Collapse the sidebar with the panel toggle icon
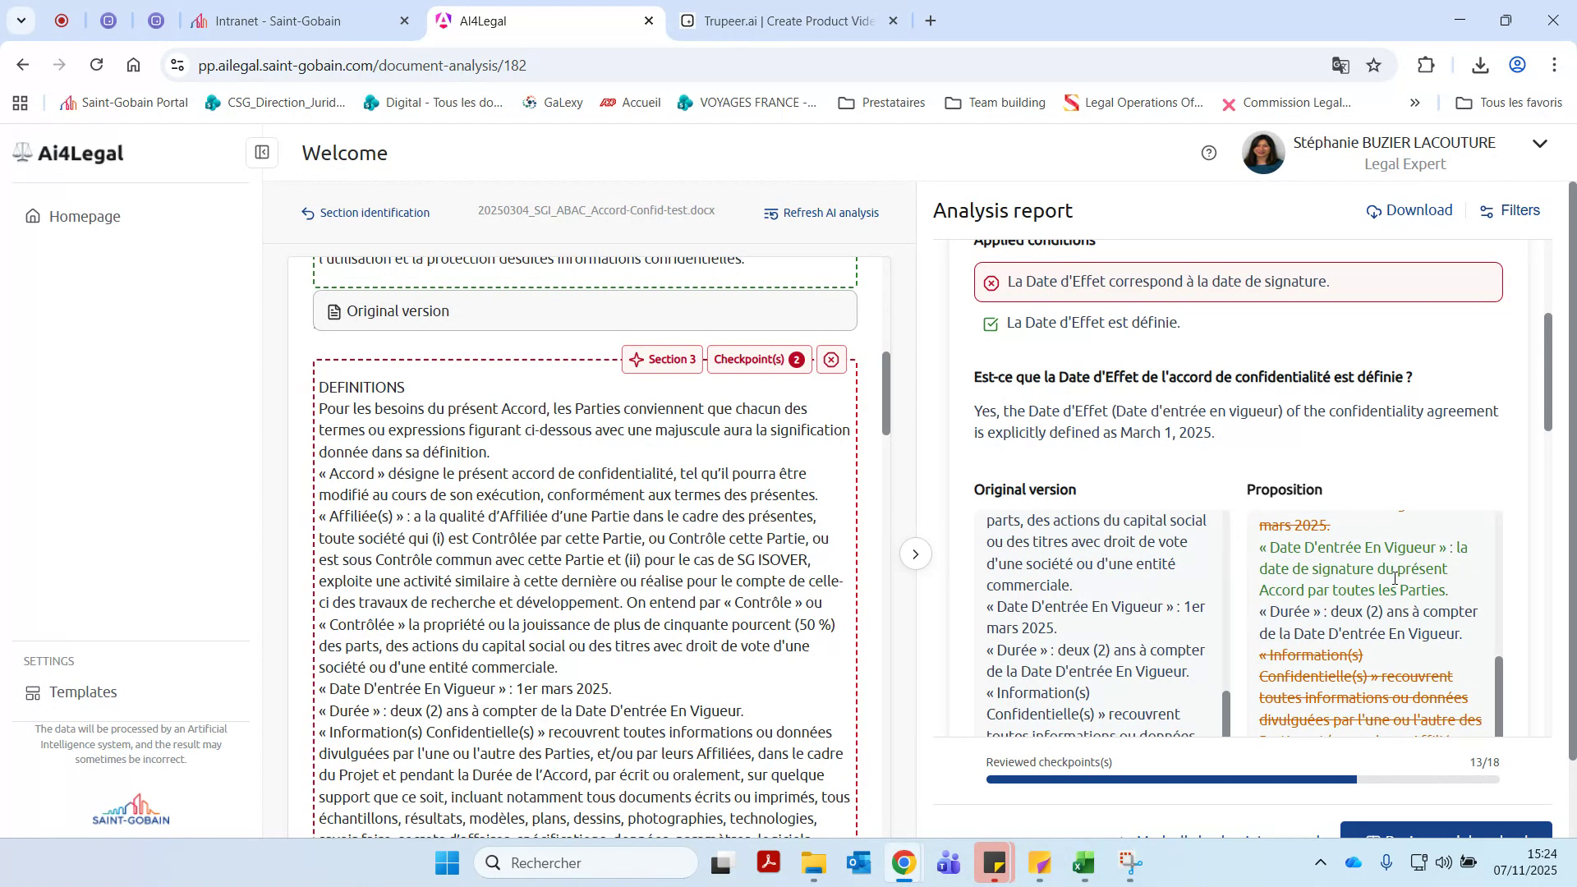 261,153
